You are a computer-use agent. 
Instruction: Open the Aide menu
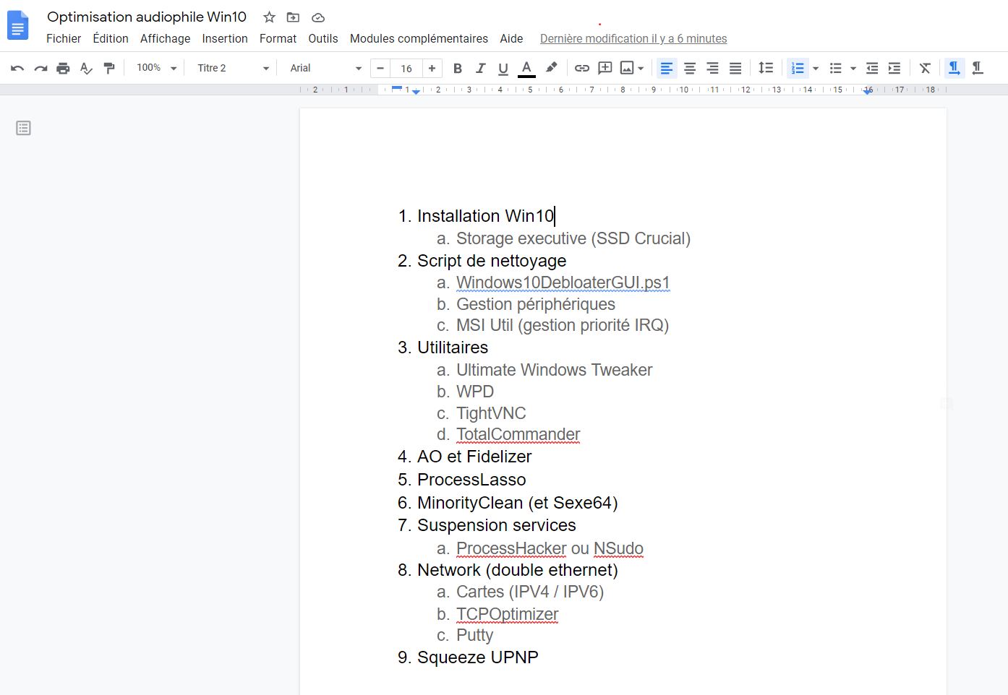[511, 38]
